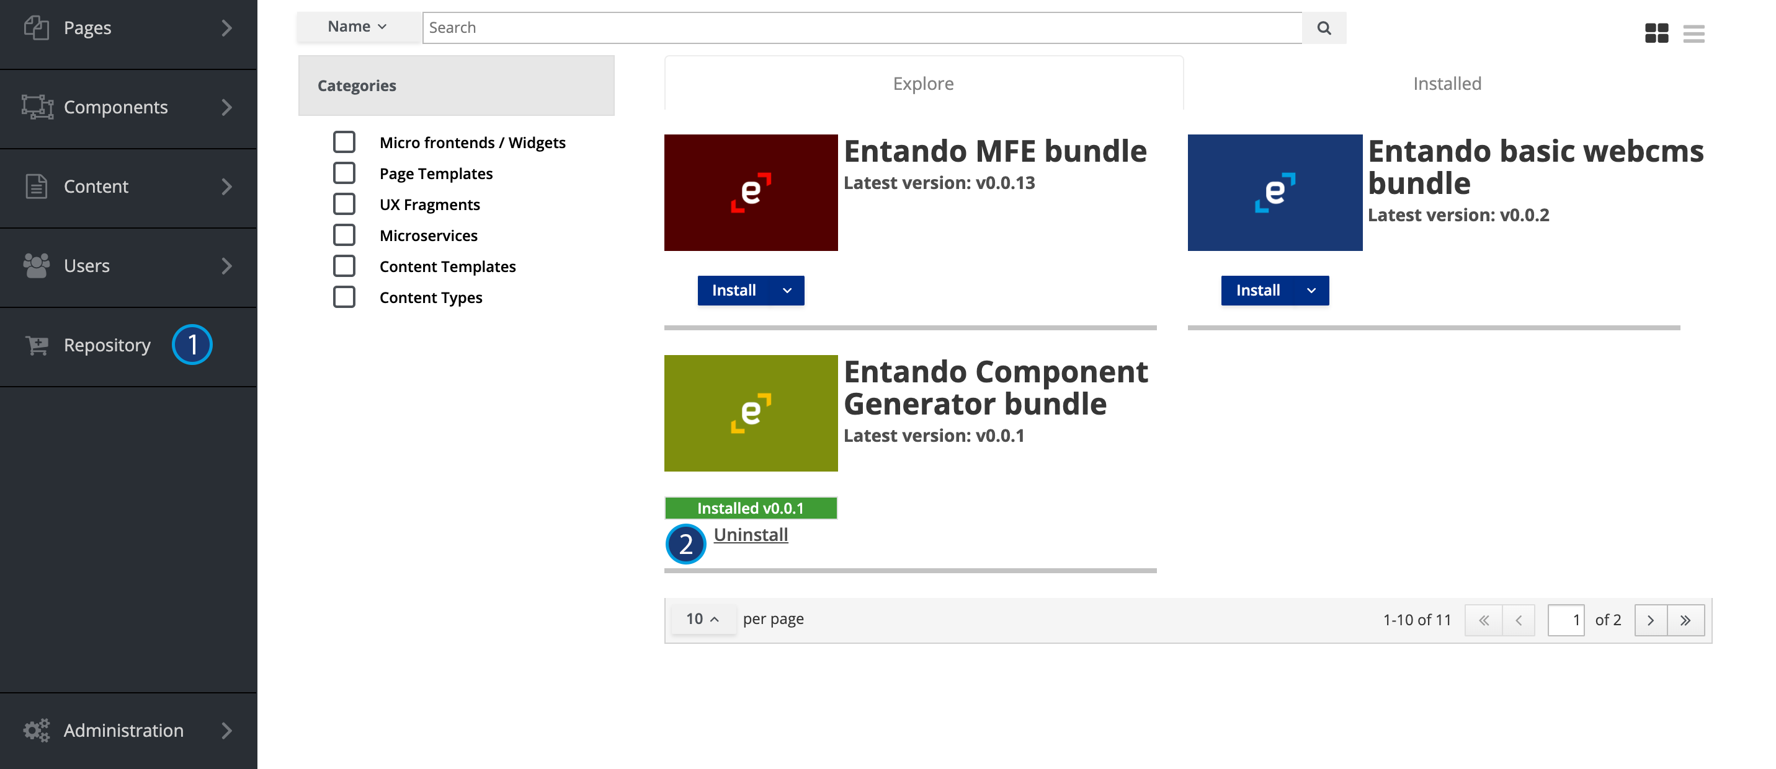Go to previous page arrow
This screenshot has height=769, width=1776.
[x=1518, y=620]
